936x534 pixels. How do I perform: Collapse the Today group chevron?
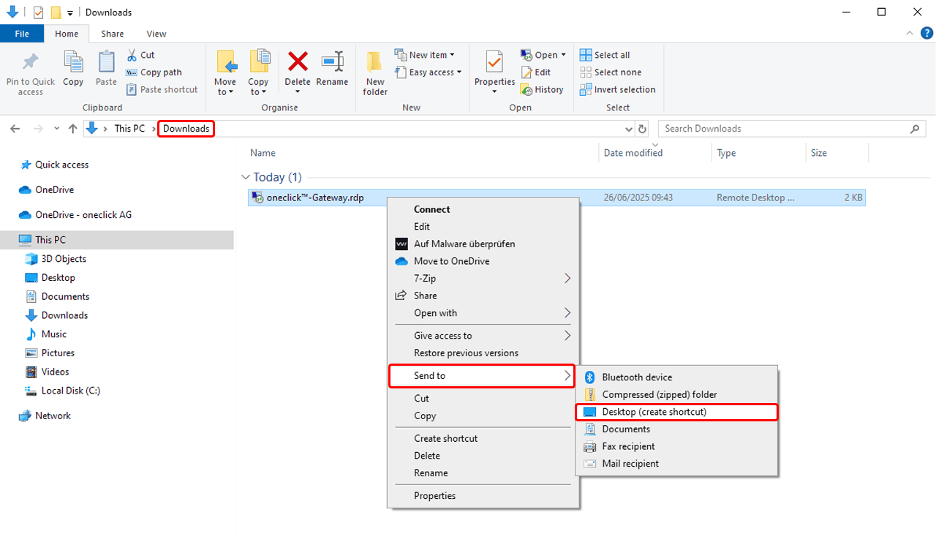coord(245,177)
